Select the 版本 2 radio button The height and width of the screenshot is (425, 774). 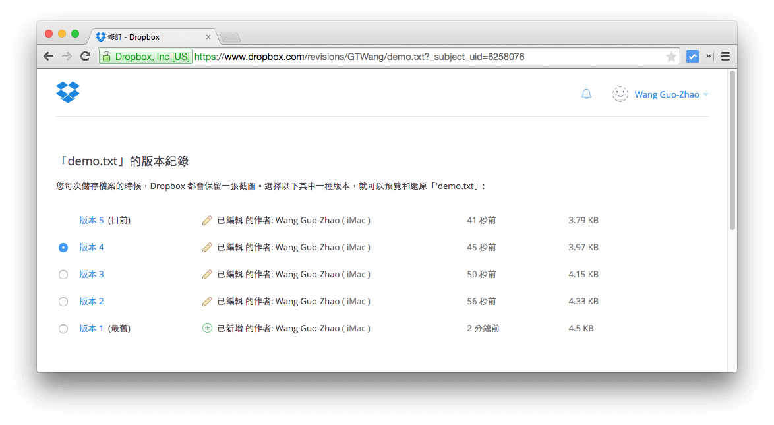point(63,301)
